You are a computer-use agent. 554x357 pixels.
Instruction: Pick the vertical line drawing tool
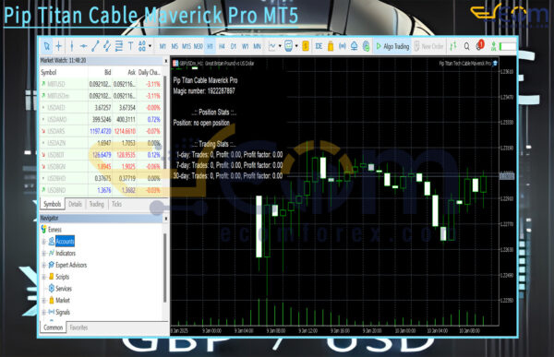pos(72,46)
